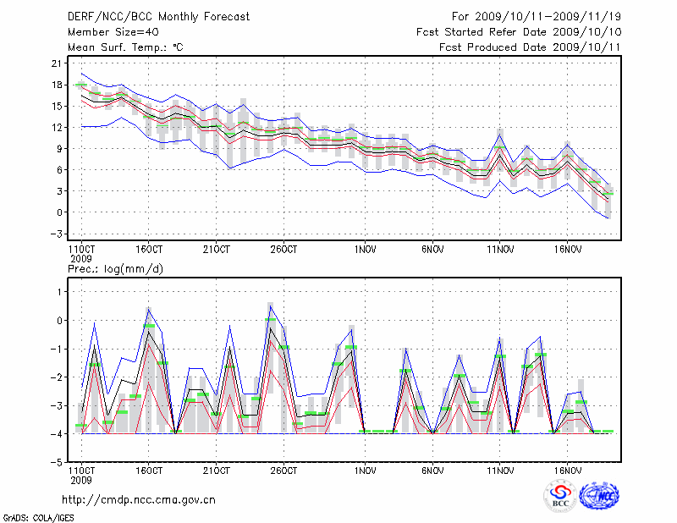Click the 16NOV tick under precipitation chart
The width and height of the screenshot is (677, 523).
(568, 470)
